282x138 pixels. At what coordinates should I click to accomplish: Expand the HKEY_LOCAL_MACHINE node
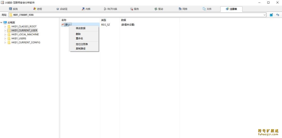[5, 34]
